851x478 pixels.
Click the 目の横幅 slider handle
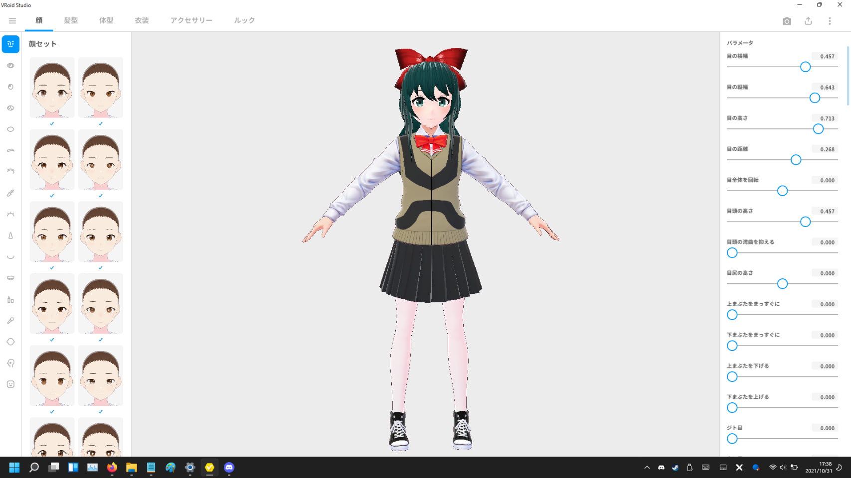(x=805, y=67)
